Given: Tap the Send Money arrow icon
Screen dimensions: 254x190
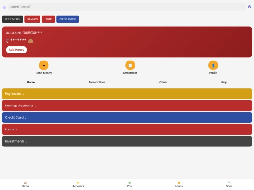Looking at the screenshot, I should tap(44, 65).
